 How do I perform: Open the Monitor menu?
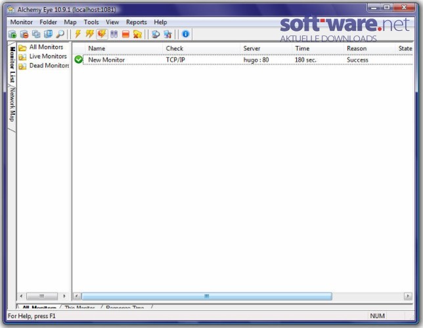pos(21,22)
